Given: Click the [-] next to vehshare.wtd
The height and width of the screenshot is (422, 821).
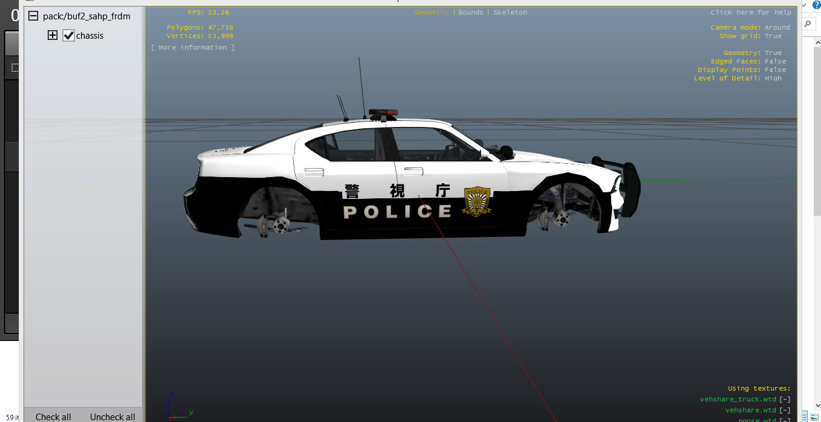Looking at the screenshot, I should coord(785,411).
